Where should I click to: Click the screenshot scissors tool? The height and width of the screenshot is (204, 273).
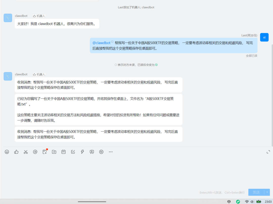[x=26, y=152]
